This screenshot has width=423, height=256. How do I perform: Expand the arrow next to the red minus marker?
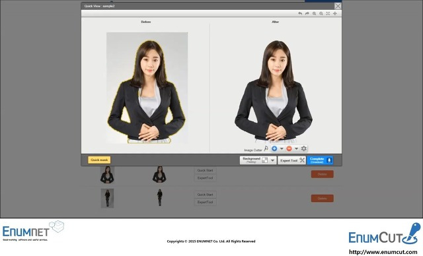point(296,148)
